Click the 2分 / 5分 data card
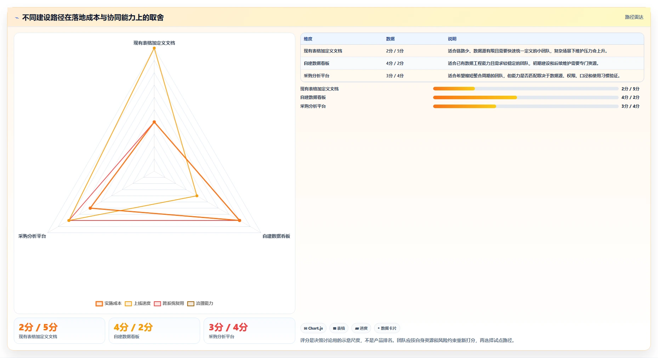 59,331
